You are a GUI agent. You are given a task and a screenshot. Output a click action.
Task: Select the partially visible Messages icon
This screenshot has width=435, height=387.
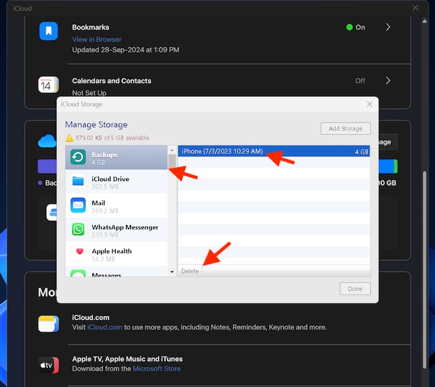tap(79, 273)
